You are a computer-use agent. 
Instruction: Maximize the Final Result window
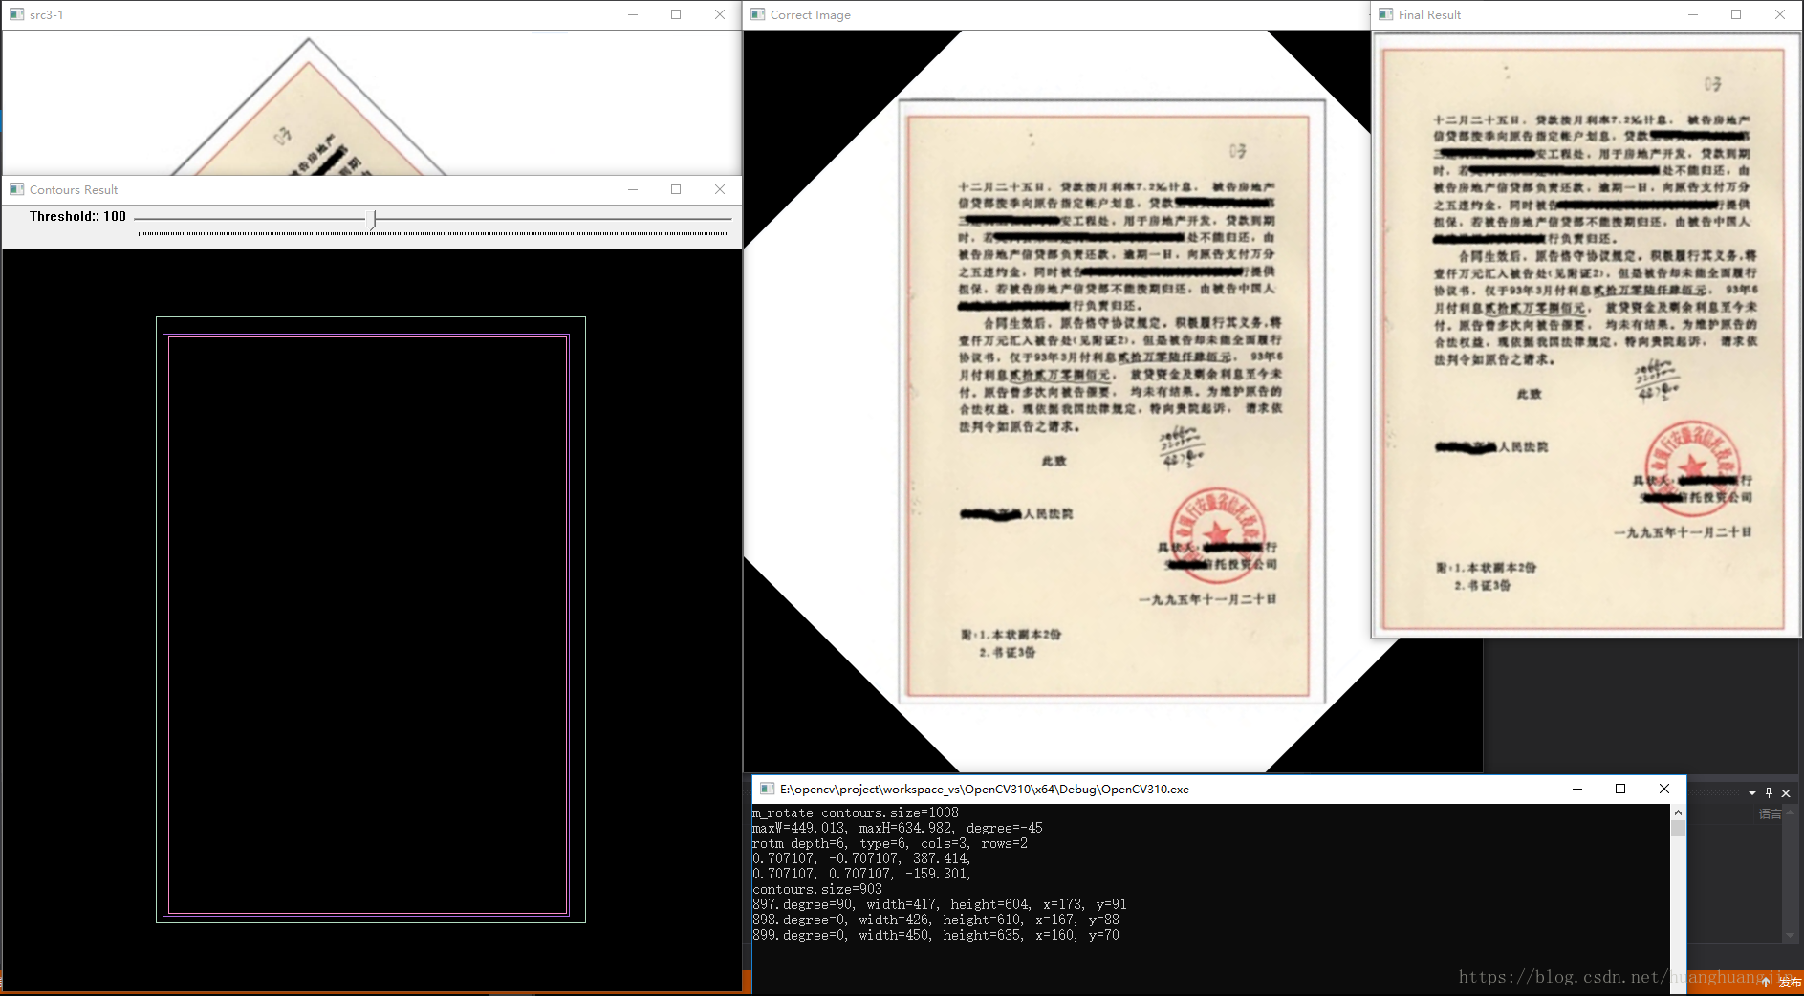(1736, 14)
